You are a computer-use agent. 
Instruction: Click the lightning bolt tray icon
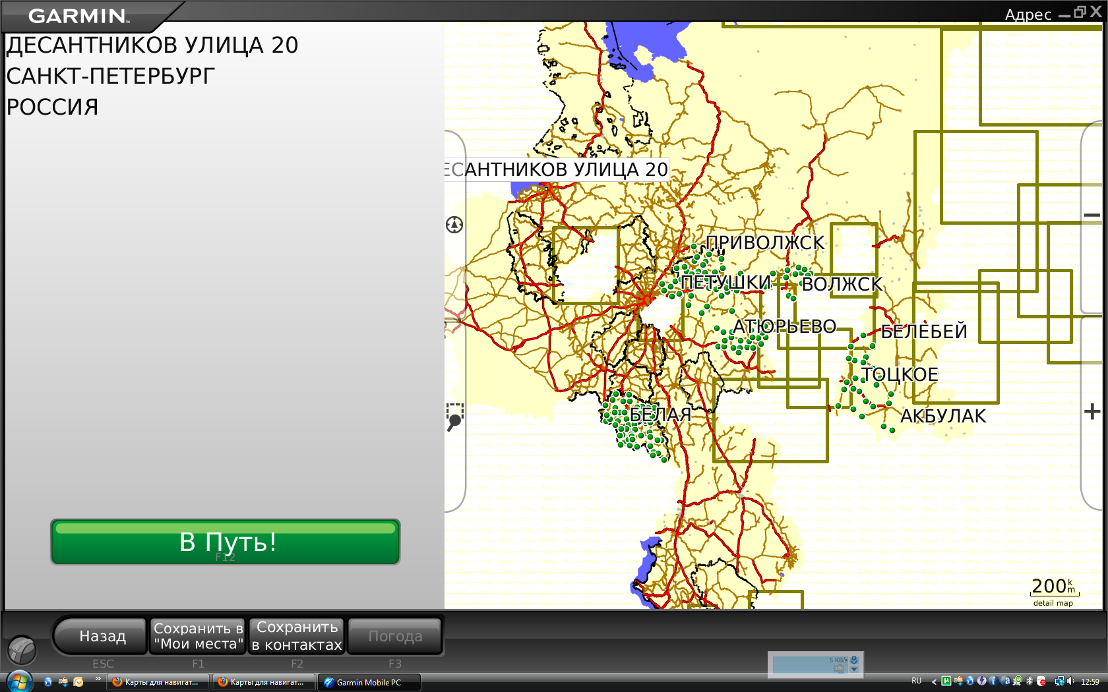point(982,681)
